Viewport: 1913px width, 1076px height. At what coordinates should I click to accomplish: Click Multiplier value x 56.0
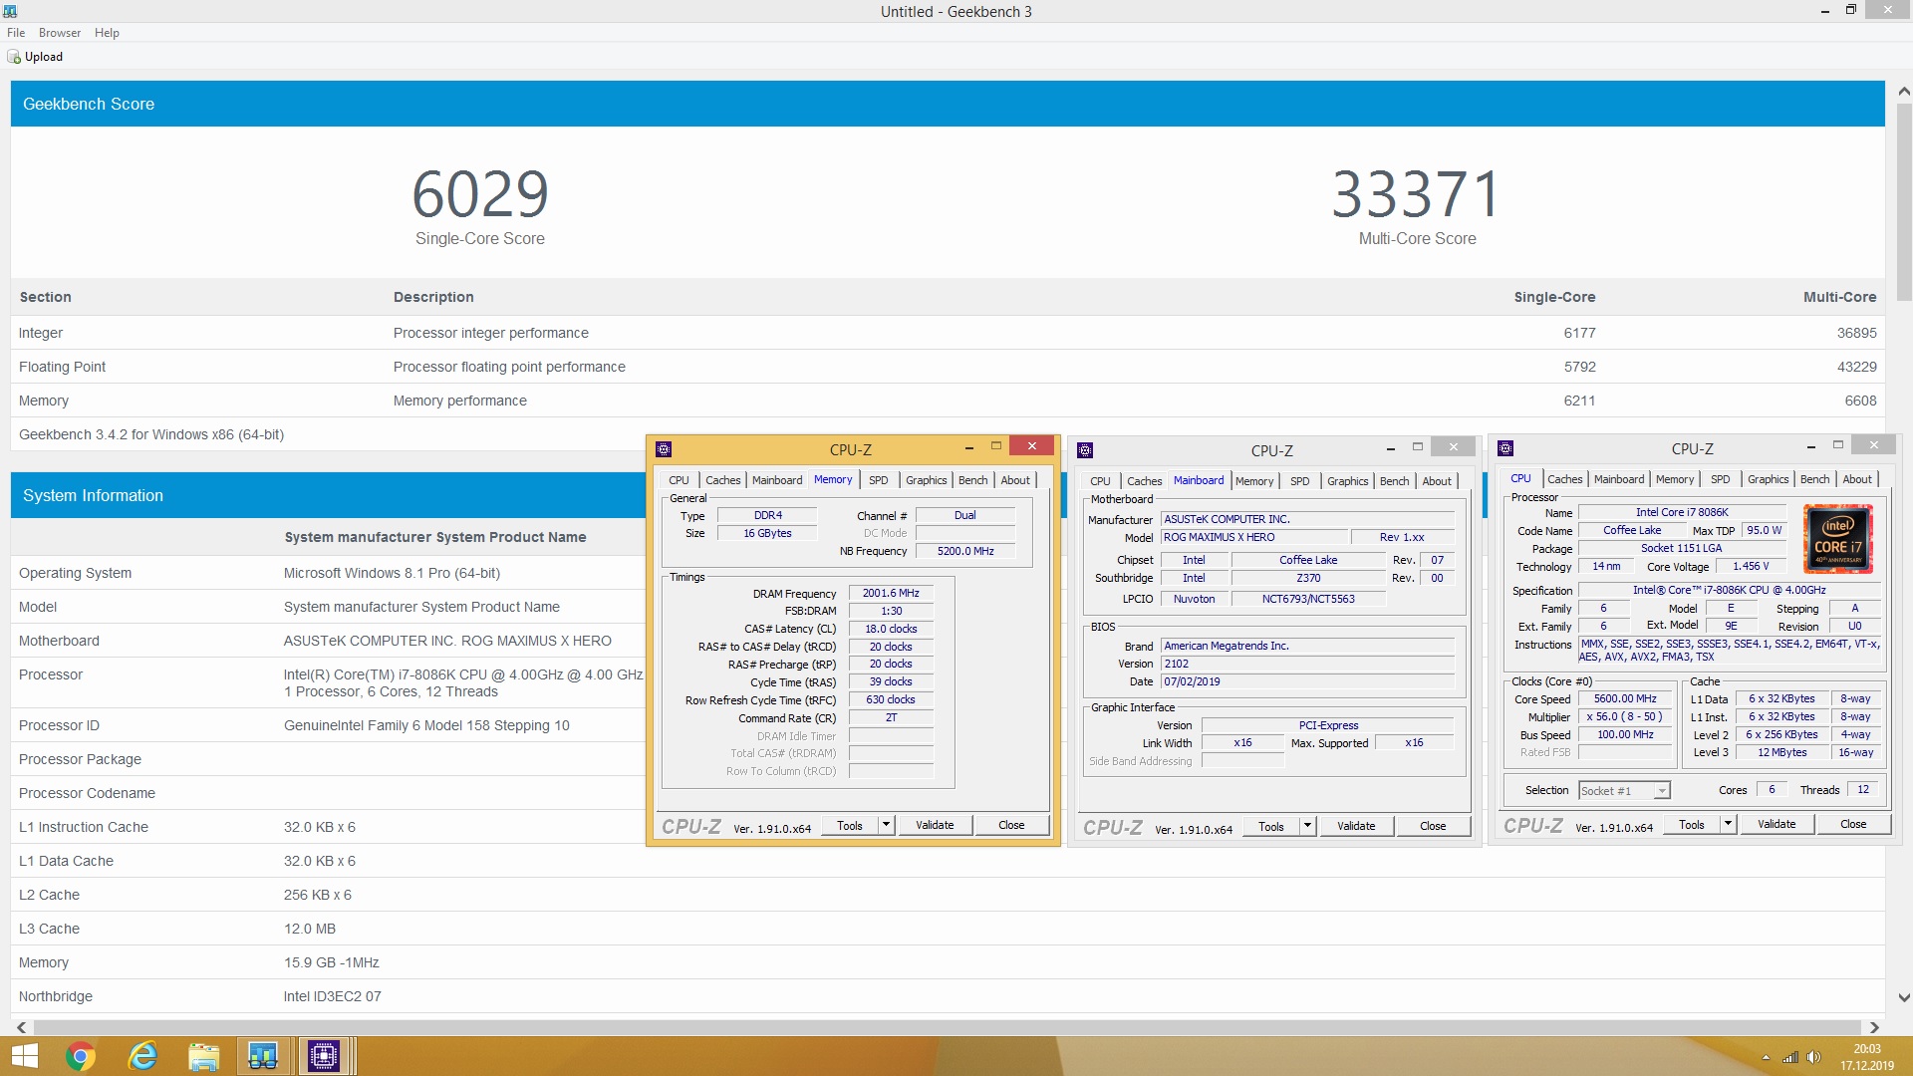click(1625, 717)
